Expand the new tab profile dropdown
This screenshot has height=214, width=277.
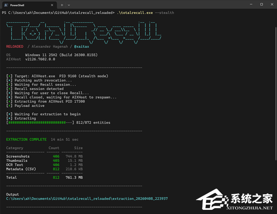(69, 5)
